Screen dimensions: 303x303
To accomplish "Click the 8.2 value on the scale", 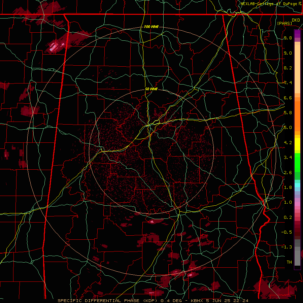I will click(288, 68).
